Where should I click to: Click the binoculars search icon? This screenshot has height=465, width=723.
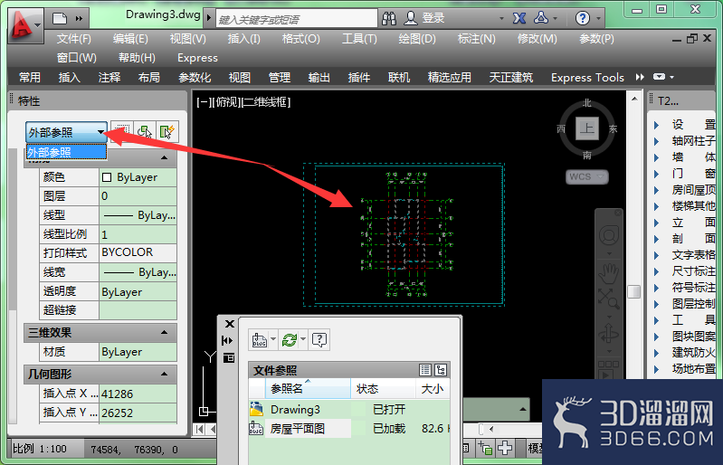tap(389, 18)
